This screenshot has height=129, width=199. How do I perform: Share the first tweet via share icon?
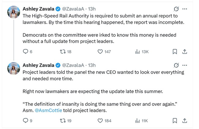(x=185, y=51)
